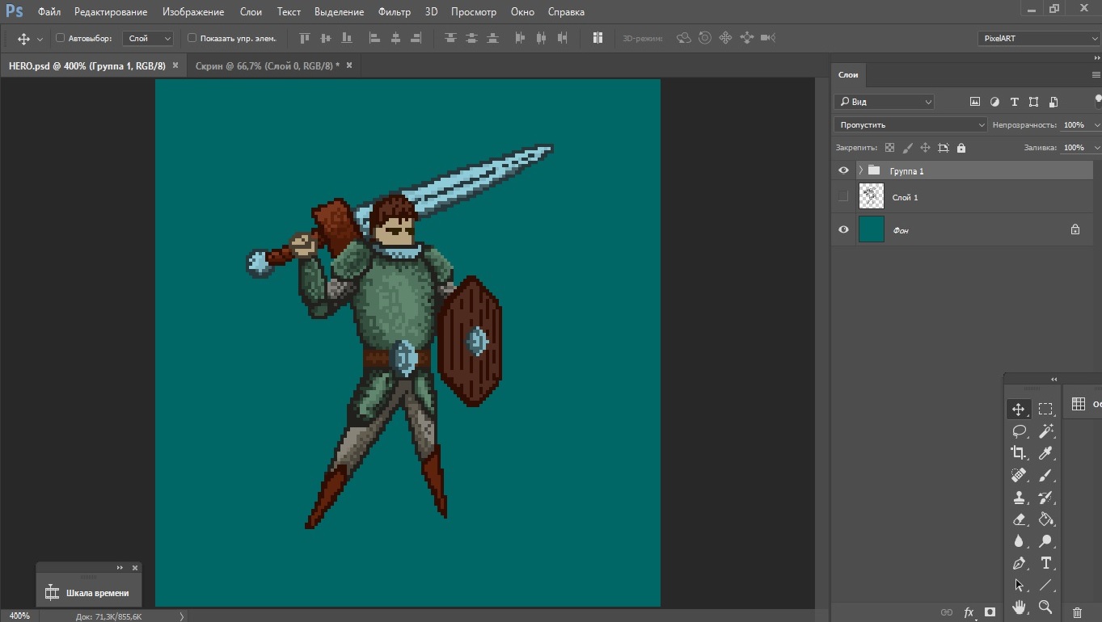Expand the Группа 1 folder
This screenshot has height=622, width=1102.
pyautogui.click(x=860, y=170)
